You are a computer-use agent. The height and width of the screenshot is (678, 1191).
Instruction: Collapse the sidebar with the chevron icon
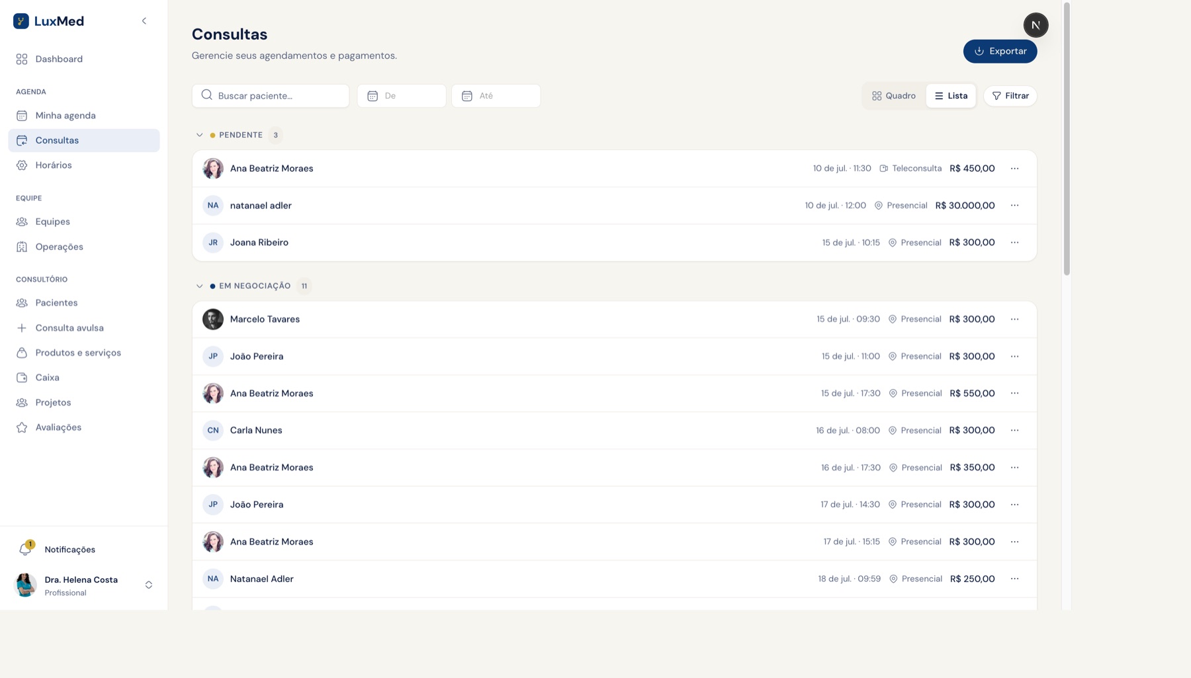(x=144, y=21)
